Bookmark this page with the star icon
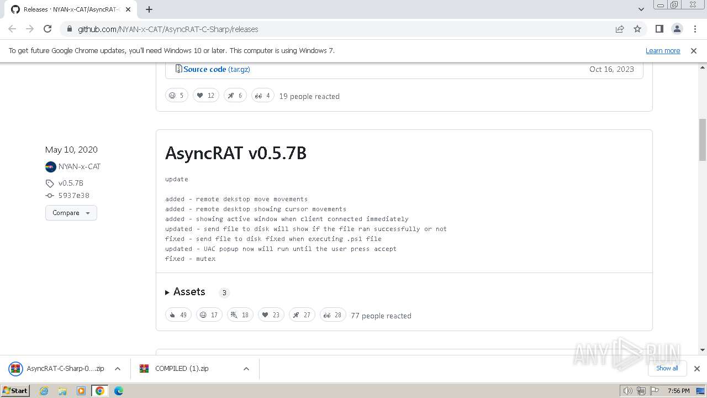707x398 pixels. [637, 29]
